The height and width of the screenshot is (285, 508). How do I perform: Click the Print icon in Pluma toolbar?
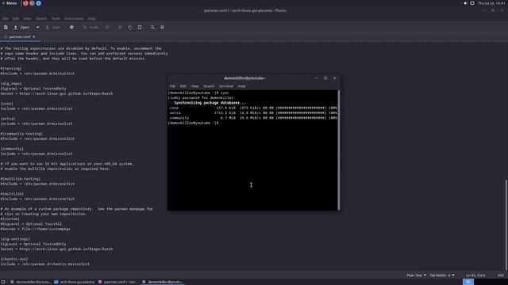[x=71, y=28]
